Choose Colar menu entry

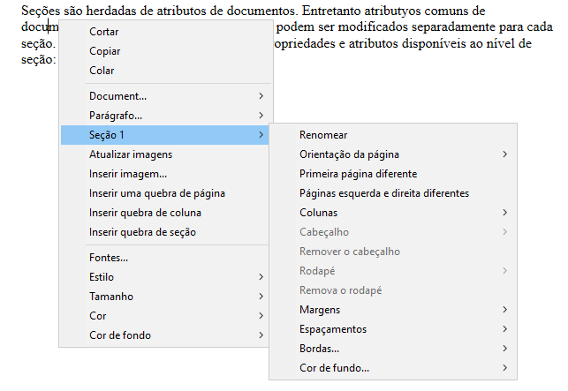102,71
